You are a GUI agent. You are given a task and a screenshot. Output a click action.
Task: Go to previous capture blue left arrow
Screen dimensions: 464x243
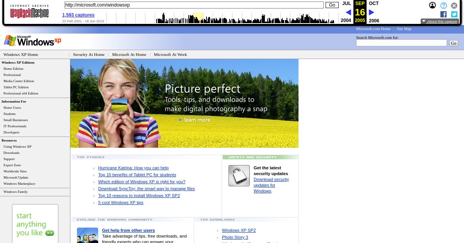[x=348, y=12]
